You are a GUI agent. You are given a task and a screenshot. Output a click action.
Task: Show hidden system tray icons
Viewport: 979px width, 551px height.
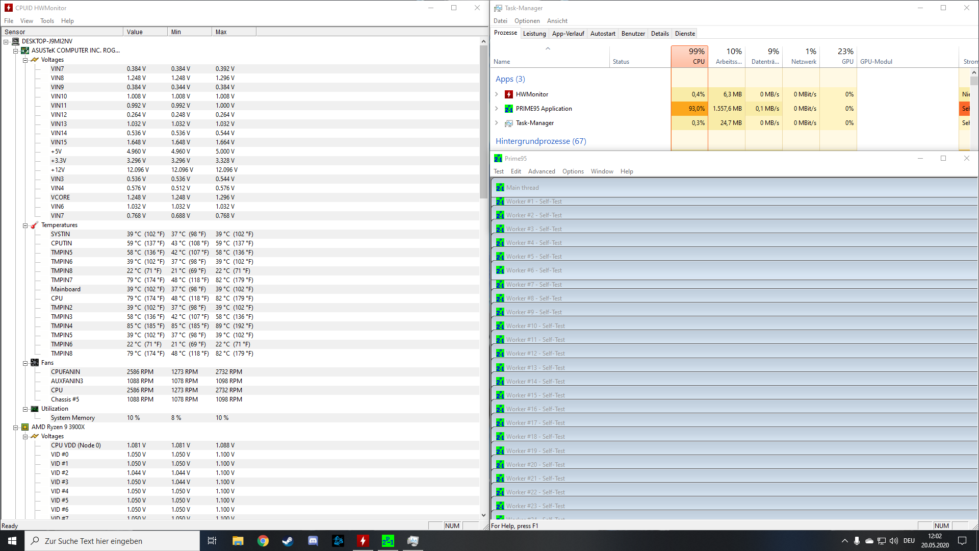pos(844,541)
